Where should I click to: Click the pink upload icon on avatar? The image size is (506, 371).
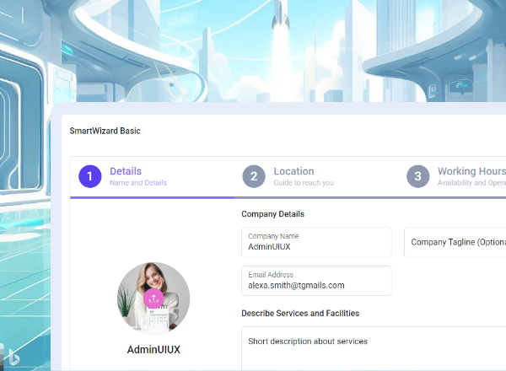coord(153,298)
